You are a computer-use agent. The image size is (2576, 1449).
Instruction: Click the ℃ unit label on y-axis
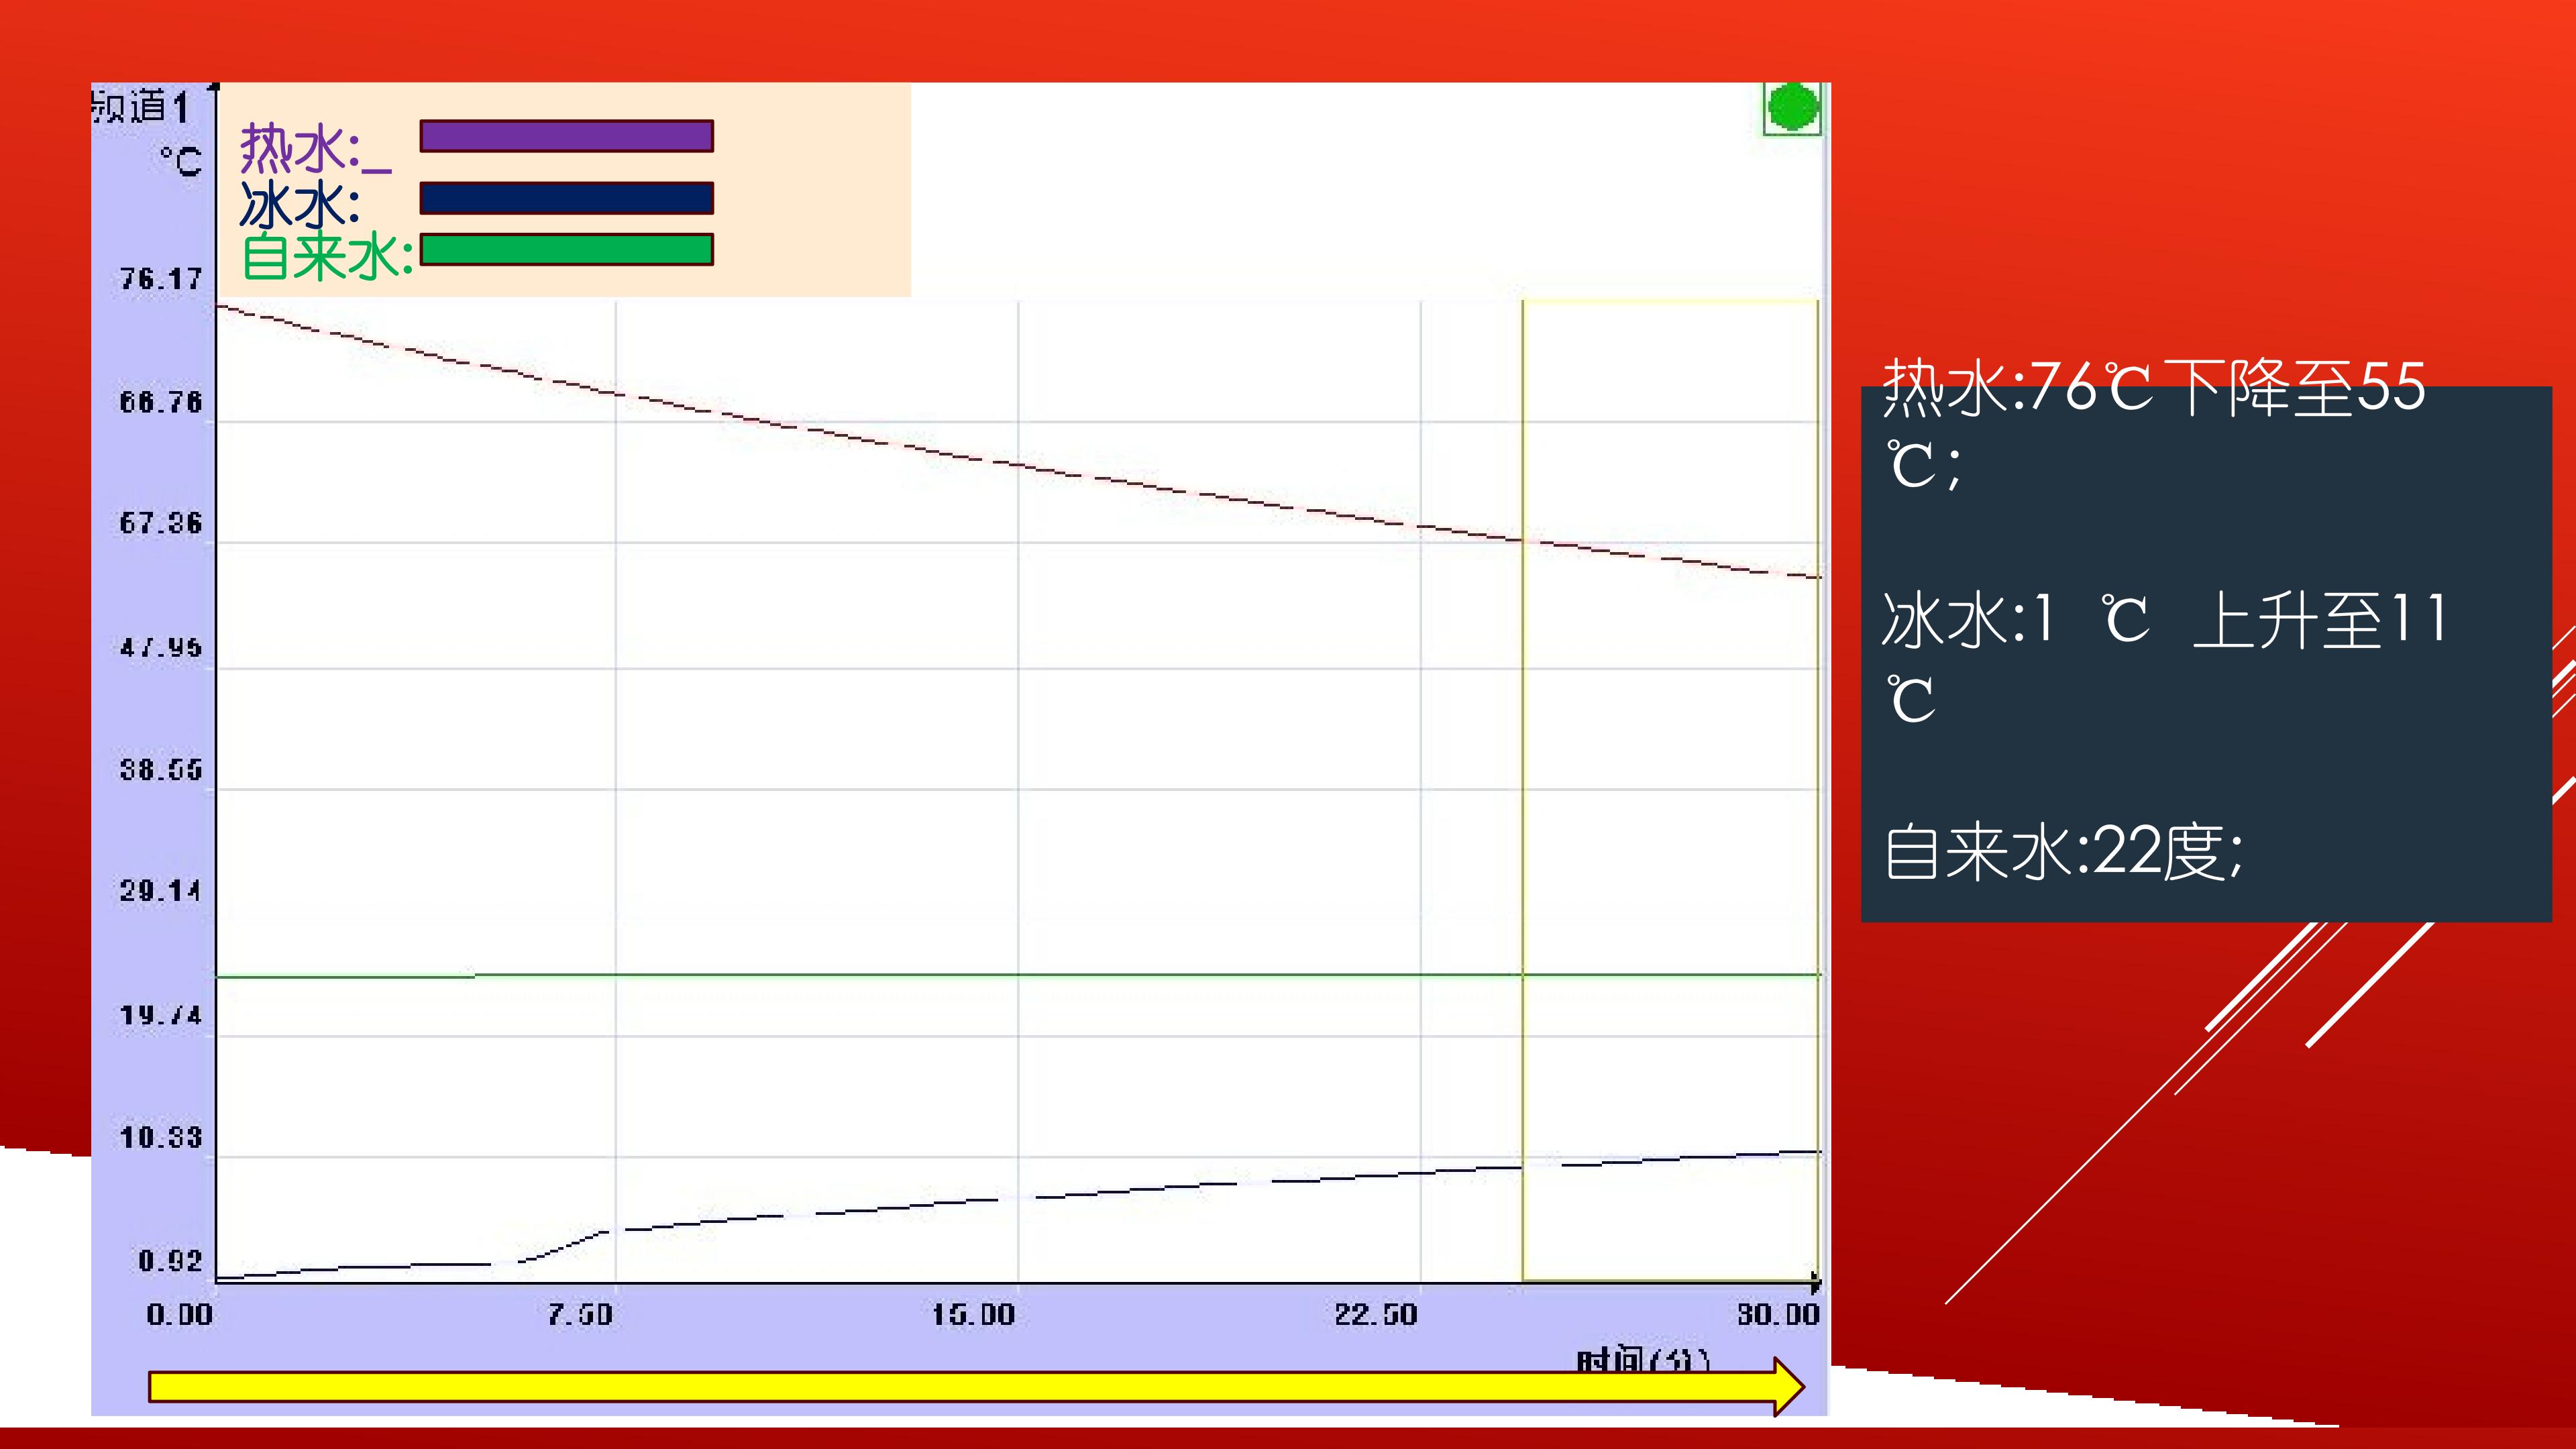[181, 162]
